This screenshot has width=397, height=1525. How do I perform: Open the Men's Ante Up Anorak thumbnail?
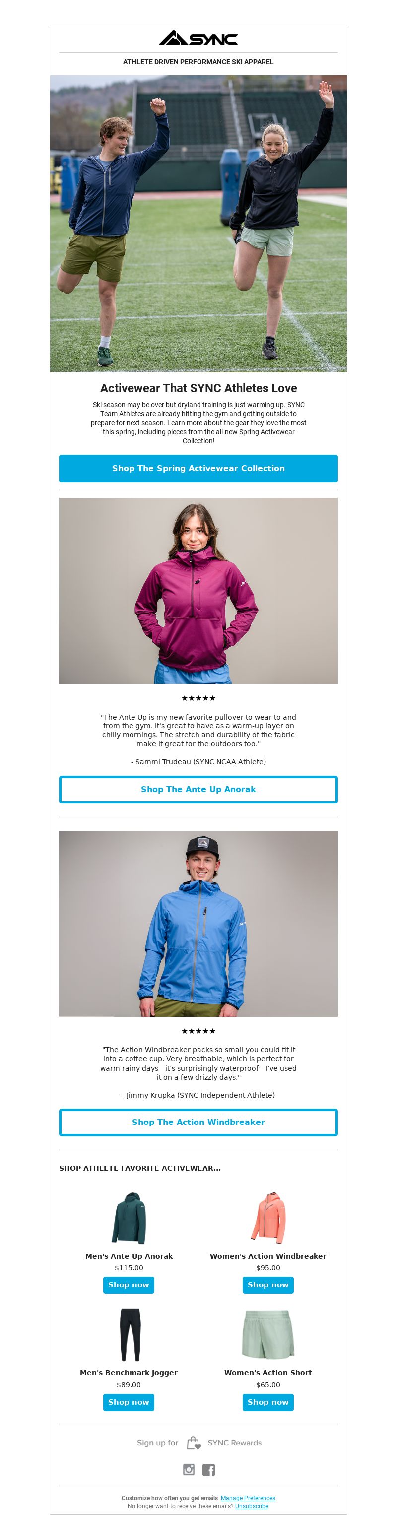point(129,1218)
